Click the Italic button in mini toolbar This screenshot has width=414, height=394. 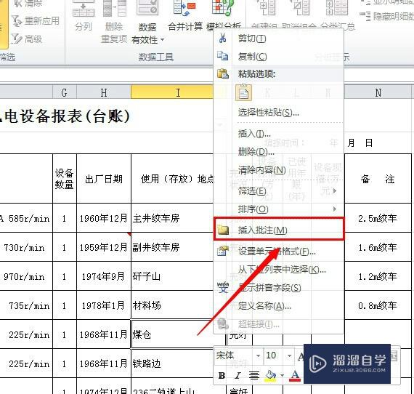[238, 375]
